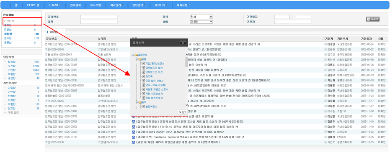Viewport: 390px width, 152px height.
Task: Click the 출장복명서 document icon in tree
Action: click(x=144, y=106)
